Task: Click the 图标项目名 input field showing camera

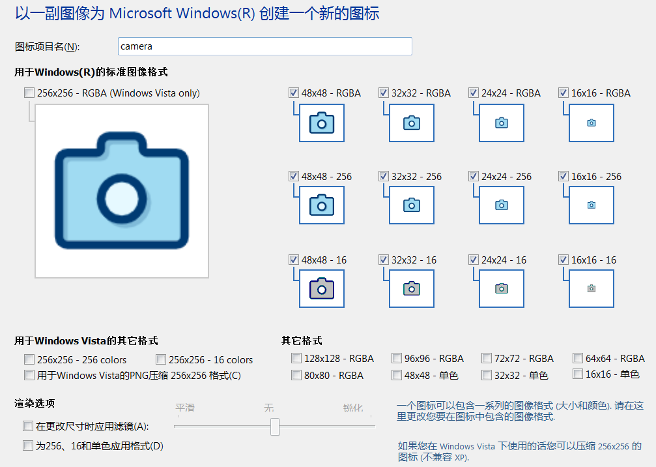Action: tap(264, 46)
